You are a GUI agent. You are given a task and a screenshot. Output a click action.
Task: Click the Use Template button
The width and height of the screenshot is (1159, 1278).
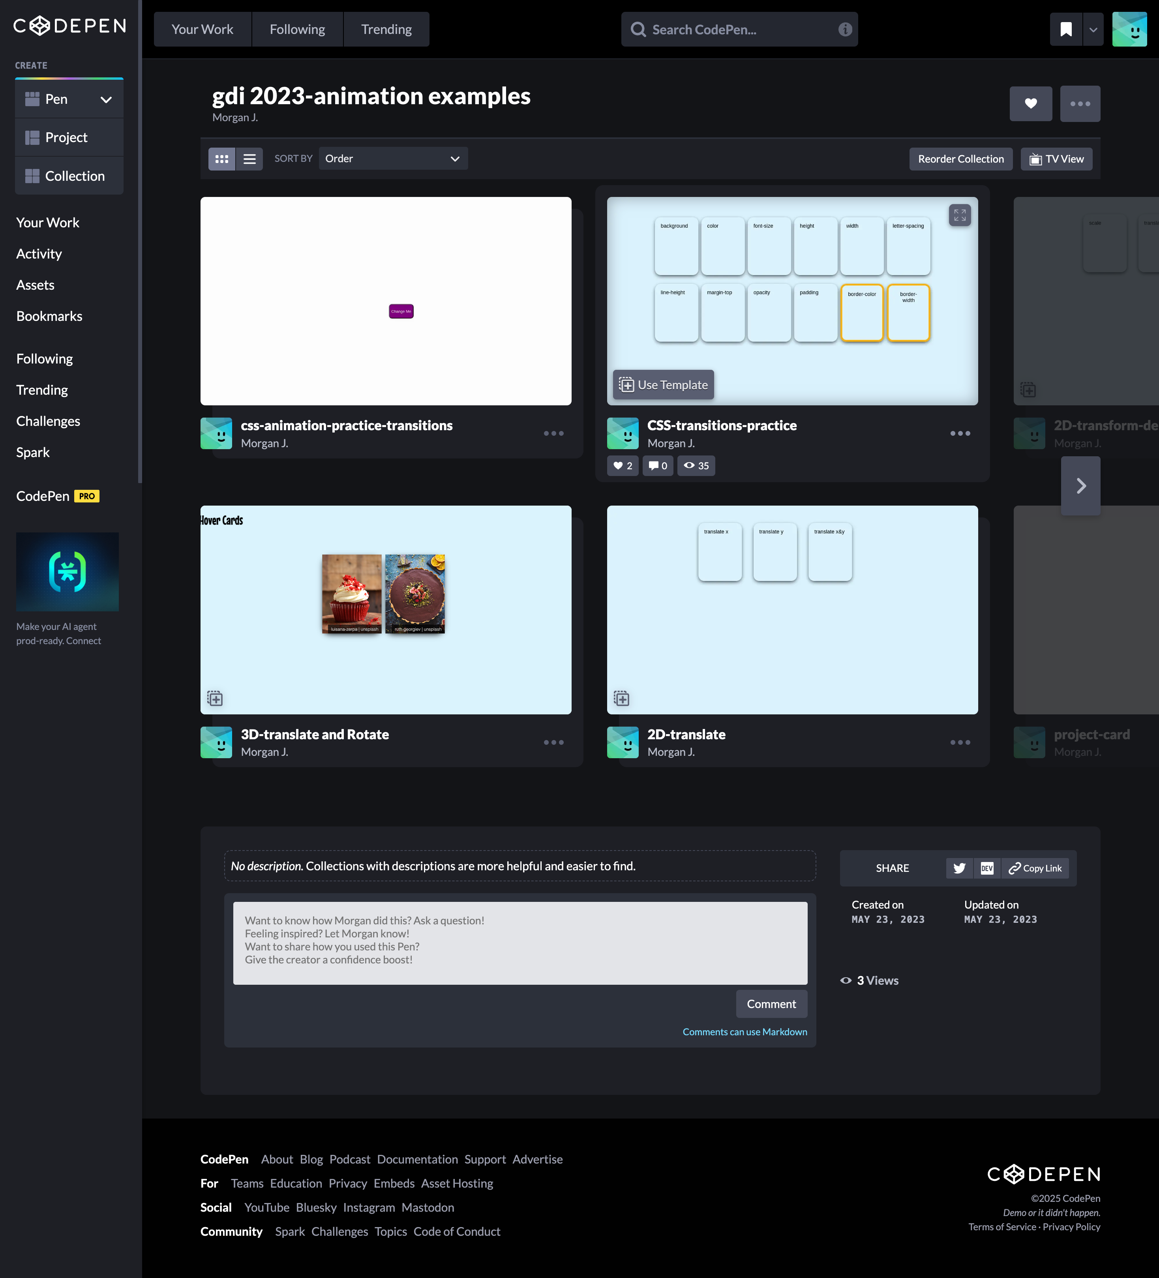tap(662, 385)
